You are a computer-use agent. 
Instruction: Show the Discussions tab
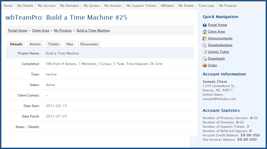[x=89, y=44]
